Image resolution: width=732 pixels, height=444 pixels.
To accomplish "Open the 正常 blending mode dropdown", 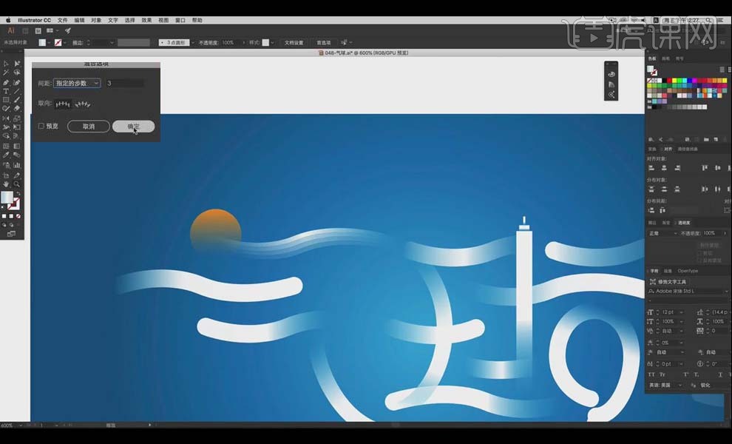I will (x=662, y=233).
